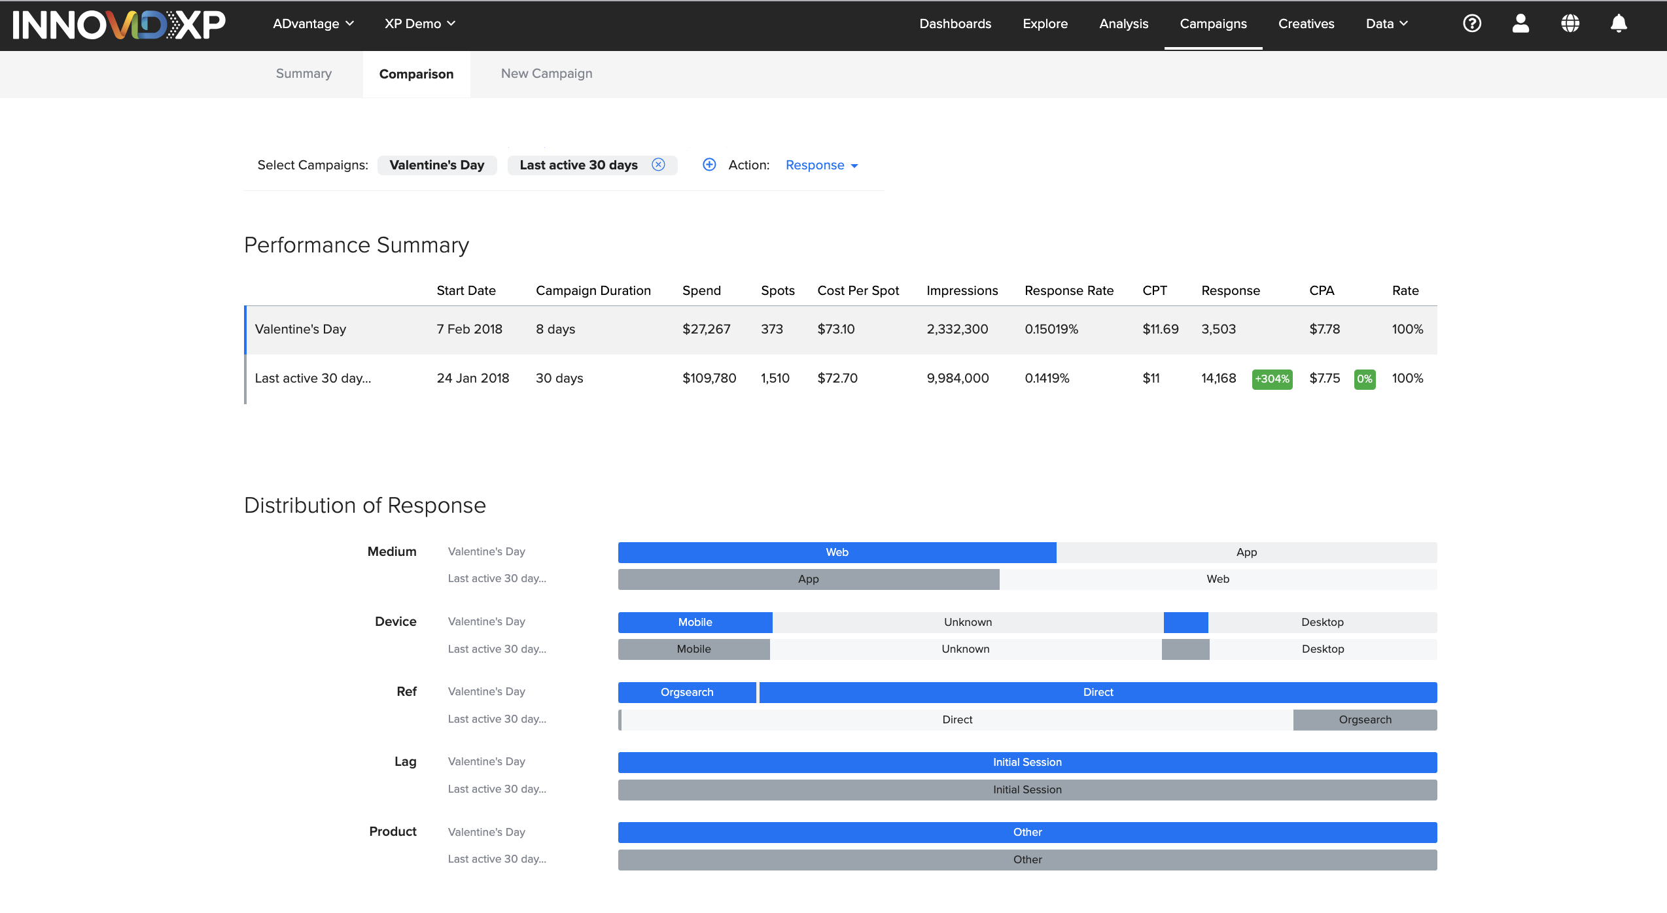Click the Last active Web medium segment
Image resolution: width=1667 pixels, height=913 pixels.
click(1218, 579)
